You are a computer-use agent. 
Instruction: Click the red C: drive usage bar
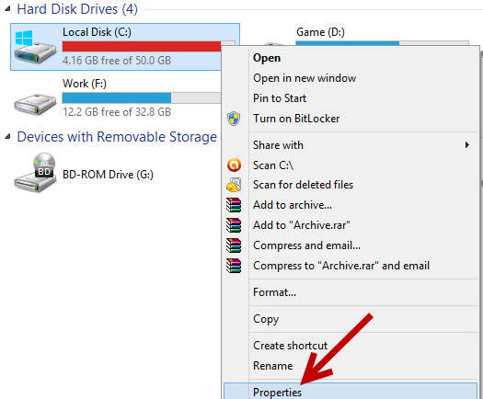pyautogui.click(x=142, y=46)
